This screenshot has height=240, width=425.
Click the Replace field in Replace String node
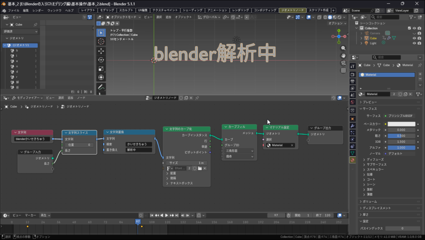pos(139,150)
